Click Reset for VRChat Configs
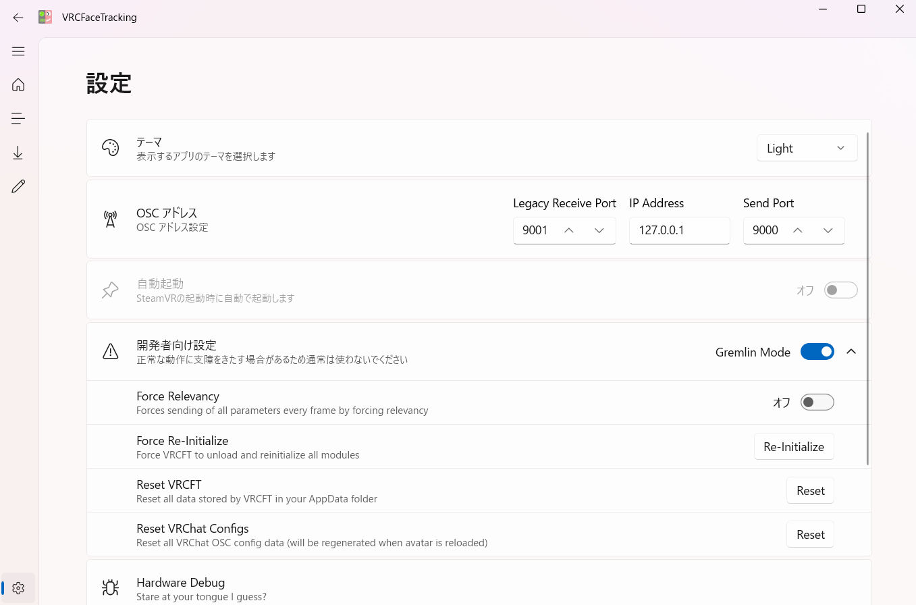916x605 pixels. pyautogui.click(x=810, y=535)
